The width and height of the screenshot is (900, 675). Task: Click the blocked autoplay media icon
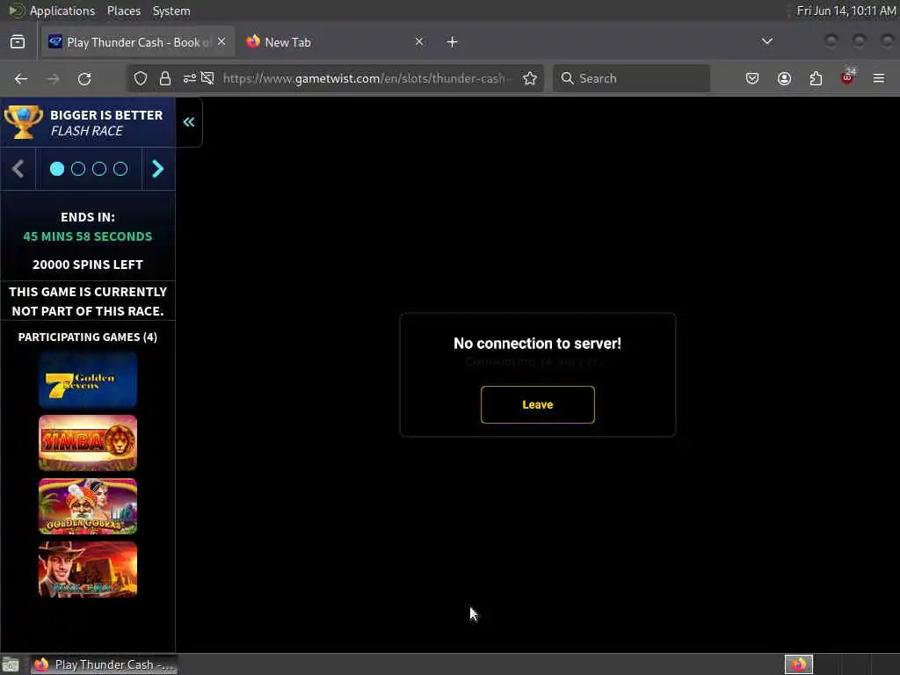[207, 78]
